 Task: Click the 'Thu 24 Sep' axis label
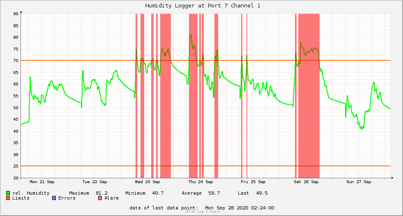pos(200,182)
